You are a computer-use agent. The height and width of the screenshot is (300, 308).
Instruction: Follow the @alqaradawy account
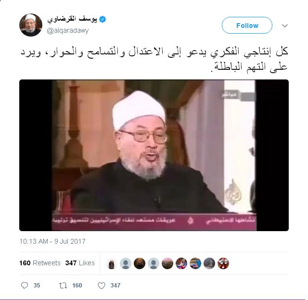pos(247,26)
